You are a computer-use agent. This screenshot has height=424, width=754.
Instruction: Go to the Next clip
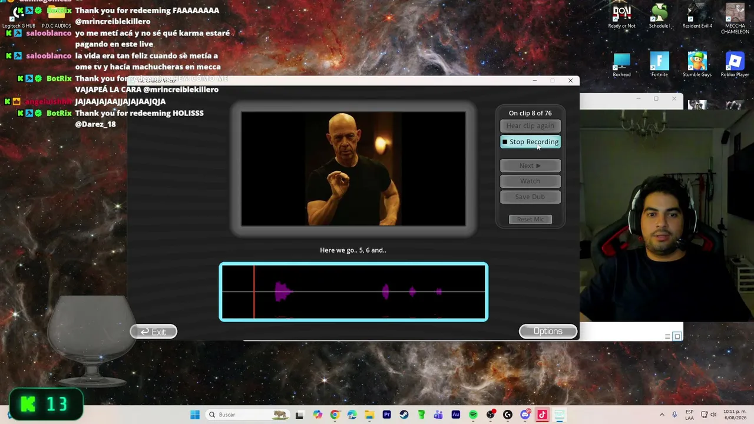[530, 165]
